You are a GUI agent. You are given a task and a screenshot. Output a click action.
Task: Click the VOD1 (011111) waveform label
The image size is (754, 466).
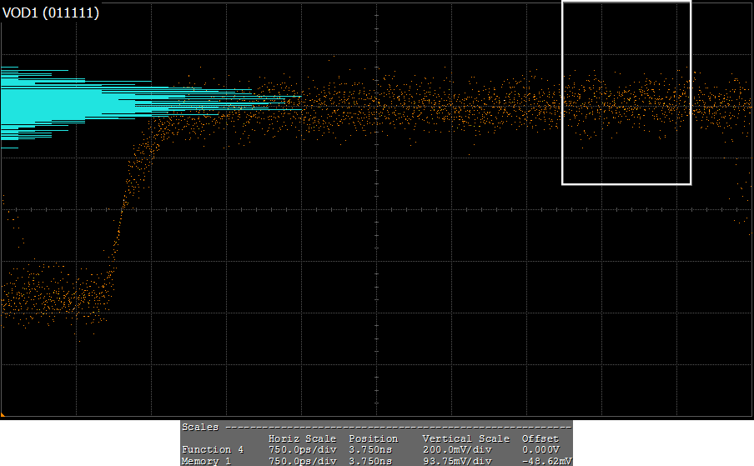[51, 13]
